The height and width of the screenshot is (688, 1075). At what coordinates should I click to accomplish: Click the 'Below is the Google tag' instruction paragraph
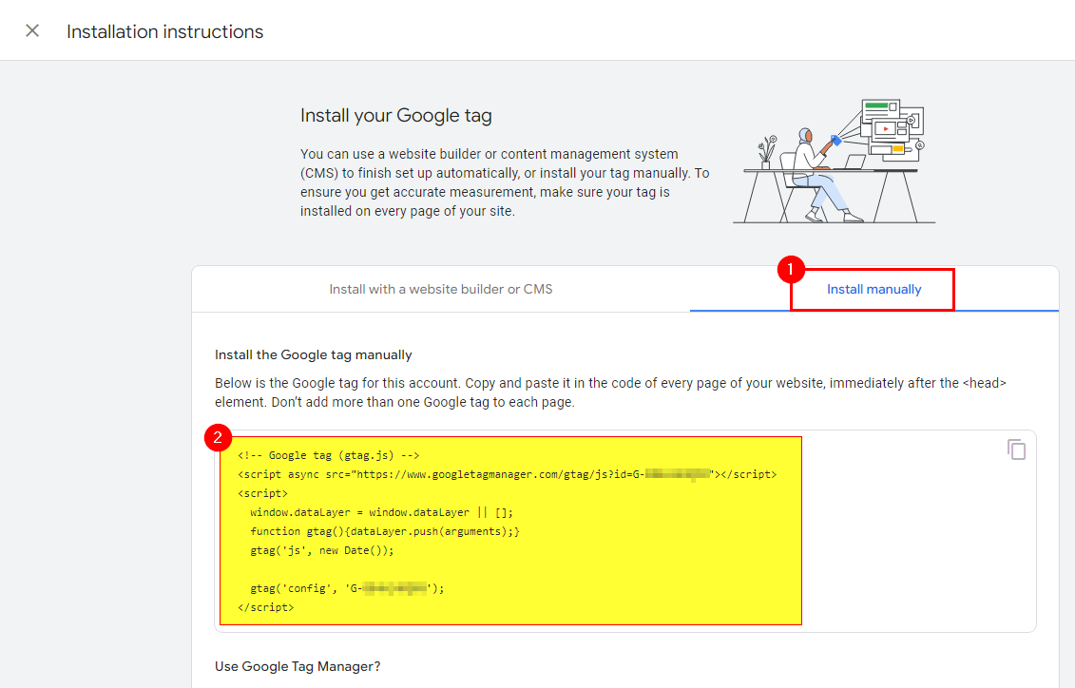point(610,392)
